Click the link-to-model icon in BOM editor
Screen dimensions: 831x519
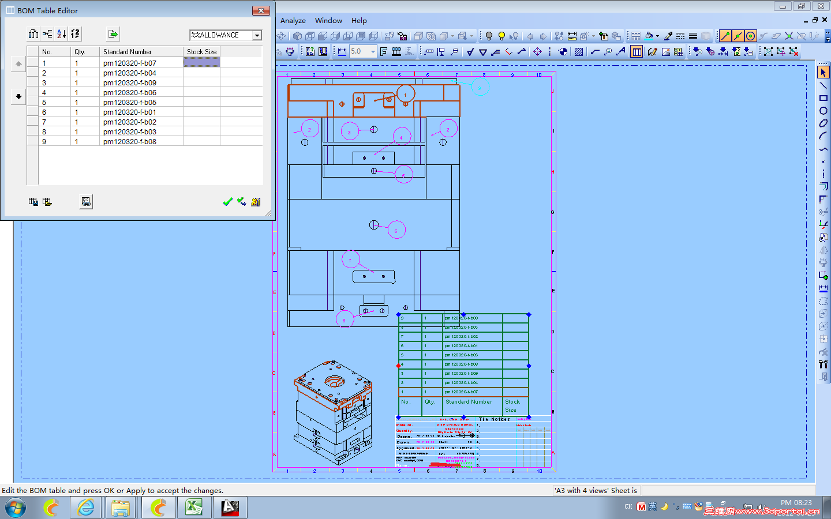(x=86, y=202)
